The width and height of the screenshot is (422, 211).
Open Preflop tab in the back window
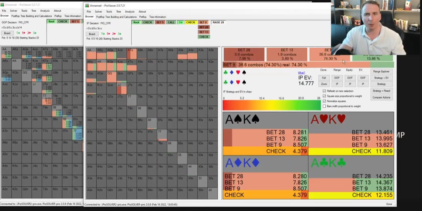pyautogui.click(x=58, y=16)
